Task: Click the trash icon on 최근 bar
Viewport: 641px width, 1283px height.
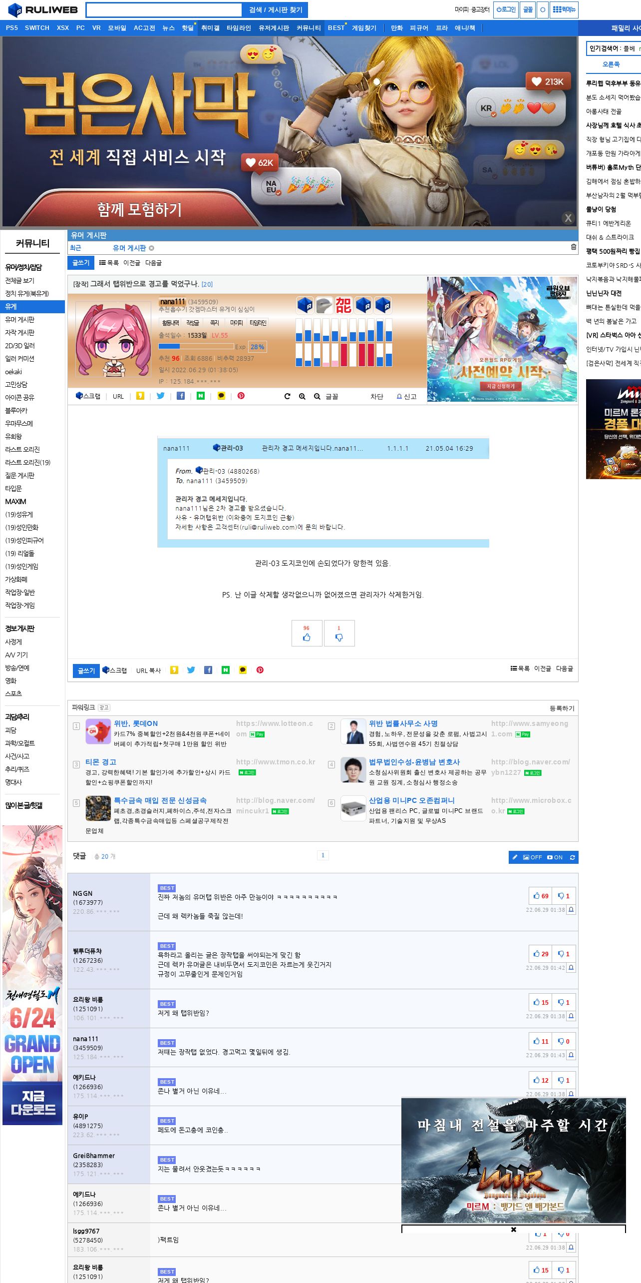Action: [574, 247]
